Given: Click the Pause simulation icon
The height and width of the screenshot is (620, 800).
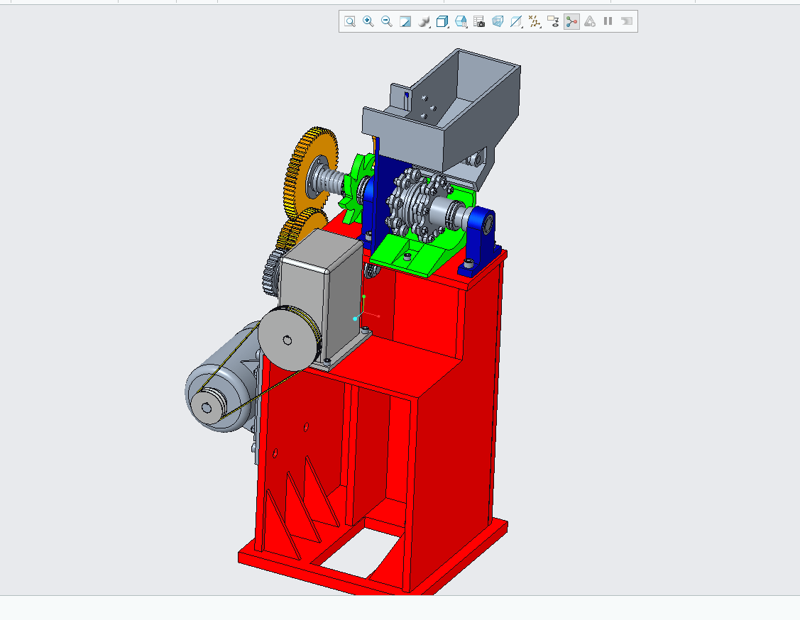Looking at the screenshot, I should click(608, 21).
